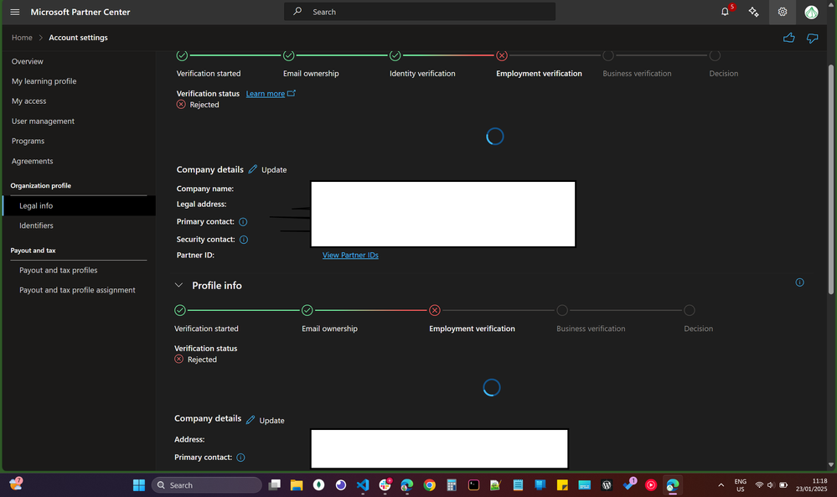The width and height of the screenshot is (837, 497).
Task: Click the Windows taskbar Search box
Action: coord(207,484)
